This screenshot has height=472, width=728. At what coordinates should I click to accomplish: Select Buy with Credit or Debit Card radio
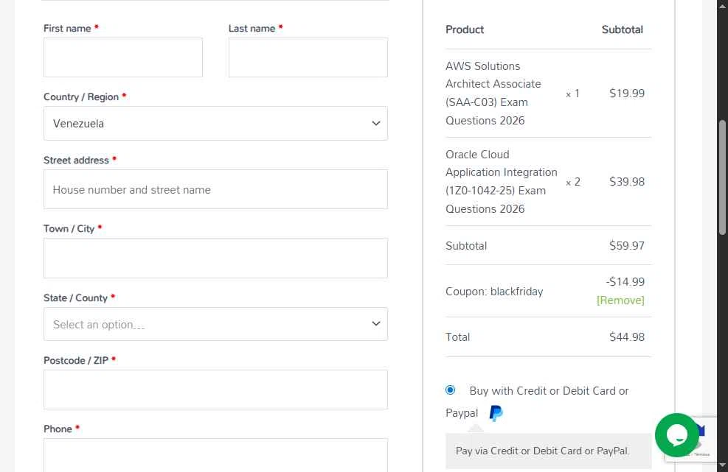450,390
